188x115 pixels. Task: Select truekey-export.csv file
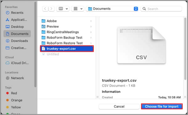coord(67,49)
